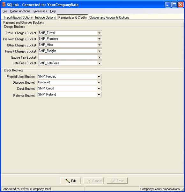The width and height of the screenshot is (185, 192).
Task: Open the Refunds Bucket dropdown arrow
Action: coord(99,95)
